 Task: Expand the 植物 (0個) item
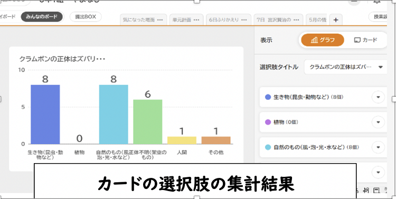[x=378, y=122]
